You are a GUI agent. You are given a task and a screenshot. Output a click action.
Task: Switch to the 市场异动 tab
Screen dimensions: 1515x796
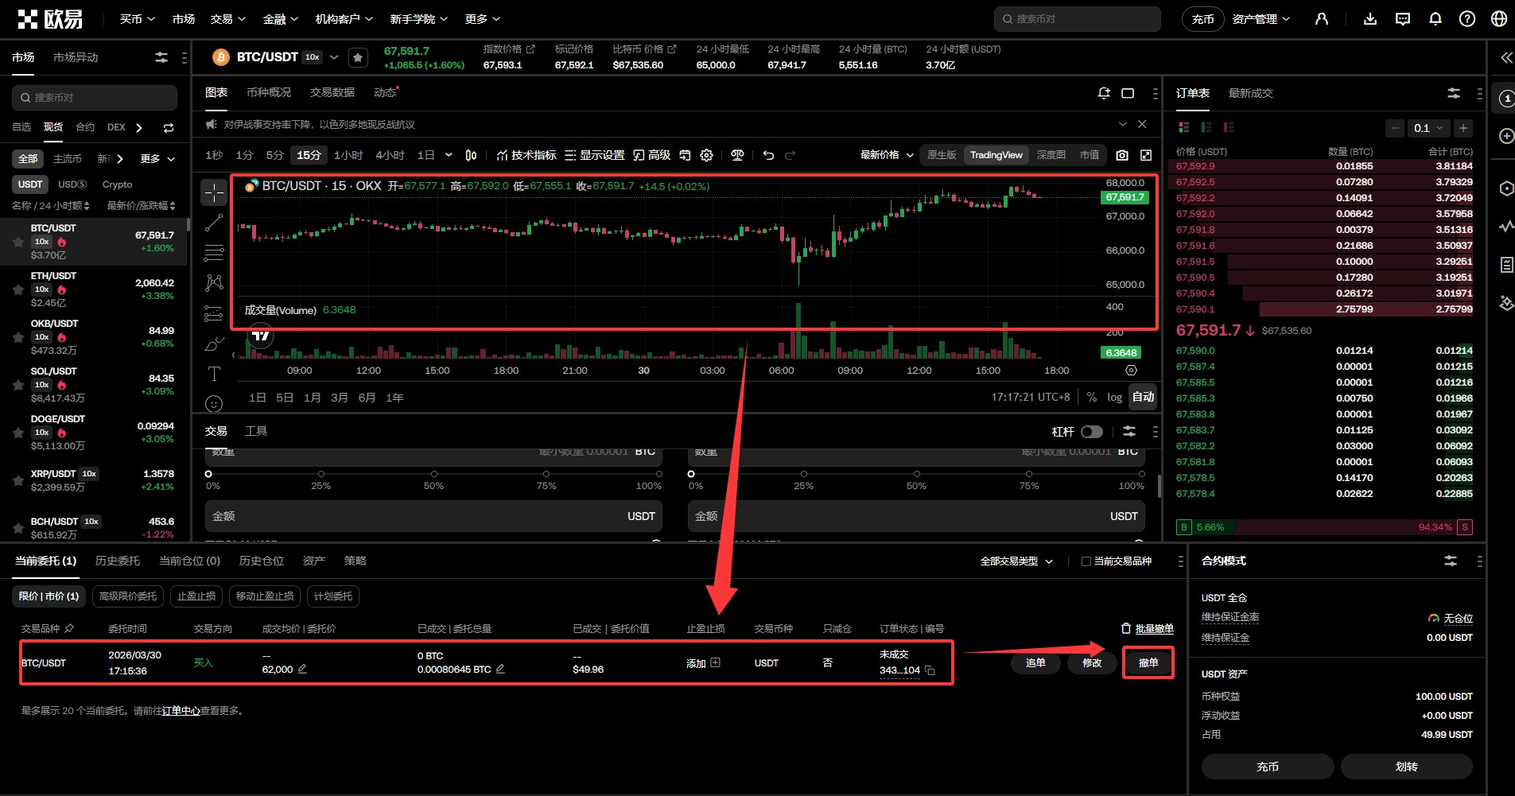pos(76,57)
